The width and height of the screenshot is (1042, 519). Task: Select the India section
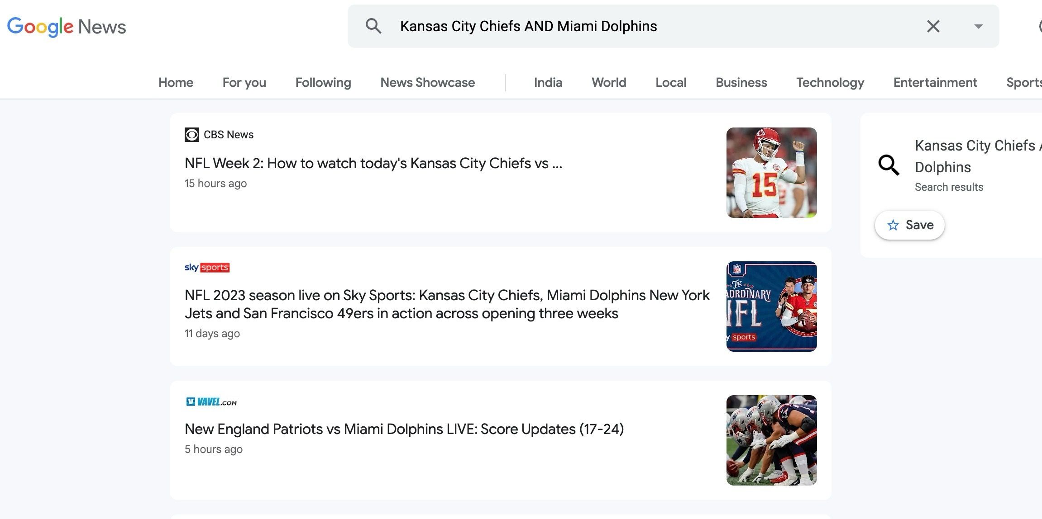coord(548,82)
